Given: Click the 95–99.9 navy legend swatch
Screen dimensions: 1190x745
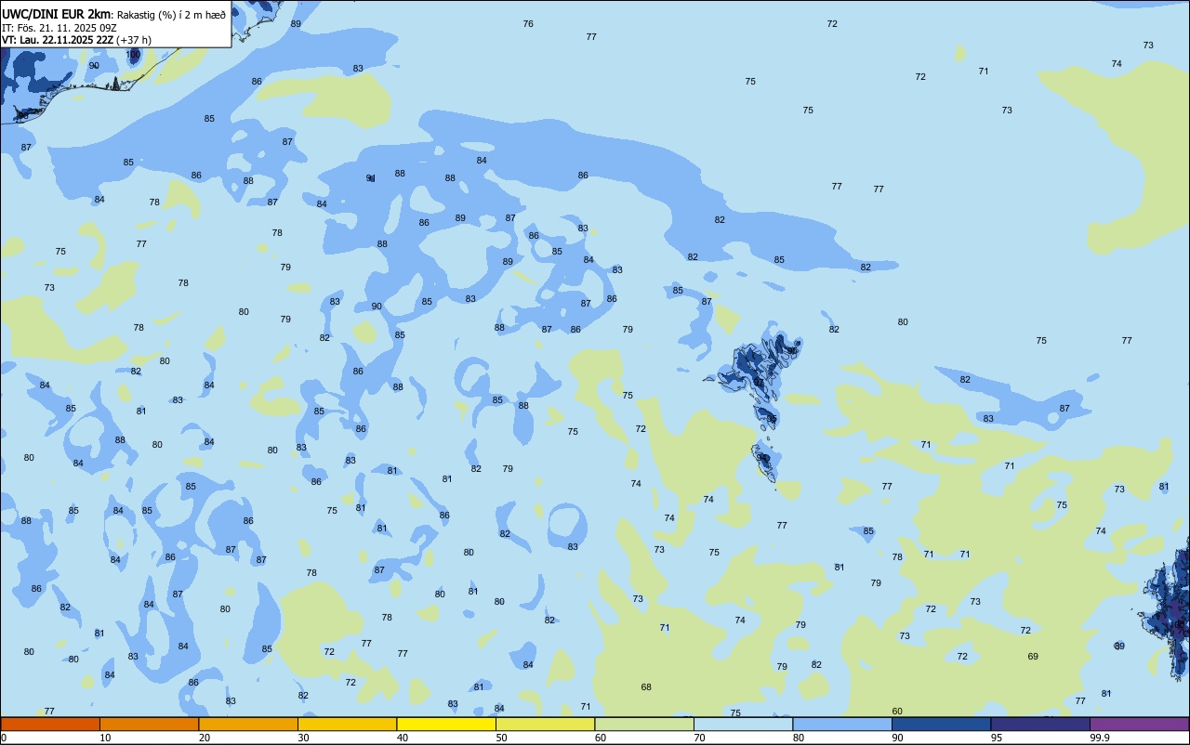Looking at the screenshot, I should (1040, 724).
